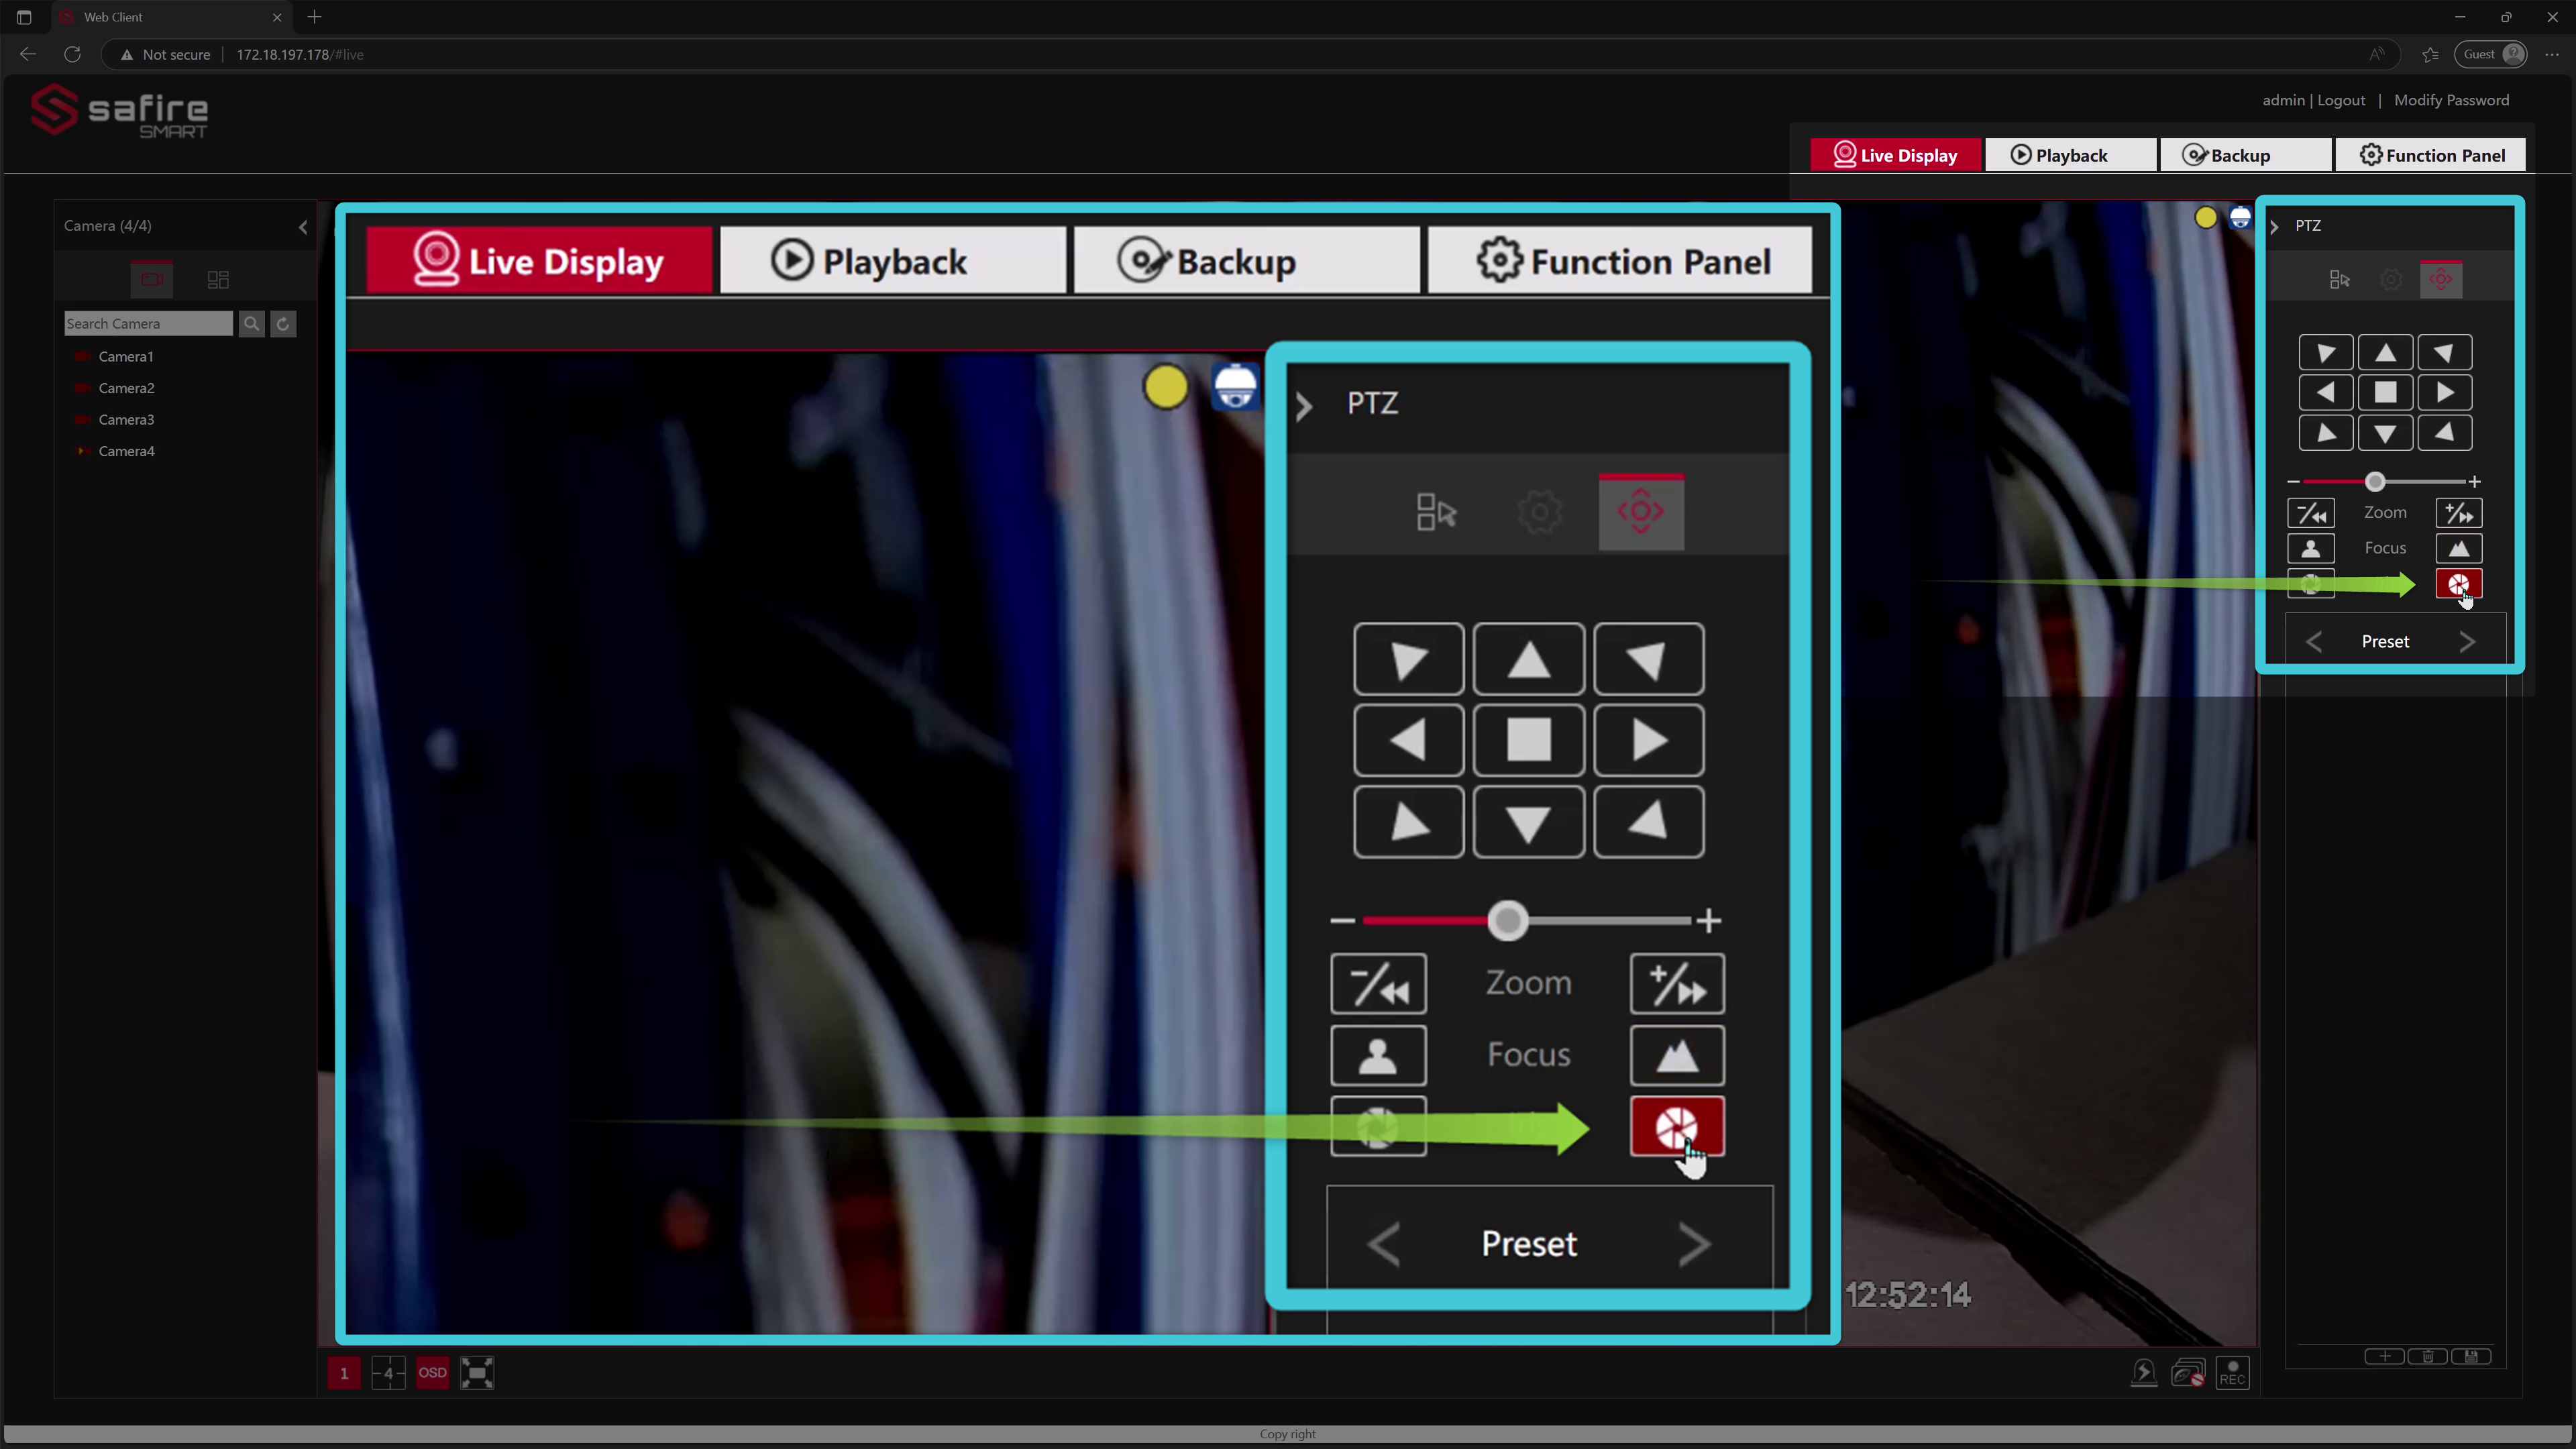2576x1449 pixels.
Task: Pan camera up-left in right sidebar PTZ pad
Action: [x=2326, y=353]
